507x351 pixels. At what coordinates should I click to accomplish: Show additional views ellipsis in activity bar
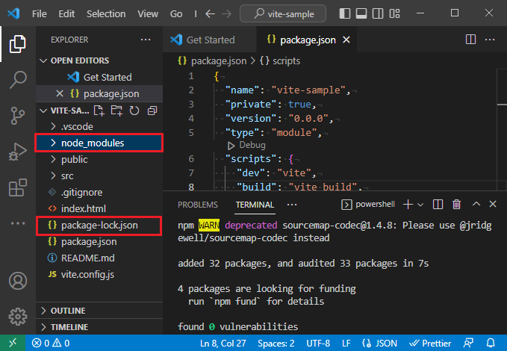pos(17,223)
